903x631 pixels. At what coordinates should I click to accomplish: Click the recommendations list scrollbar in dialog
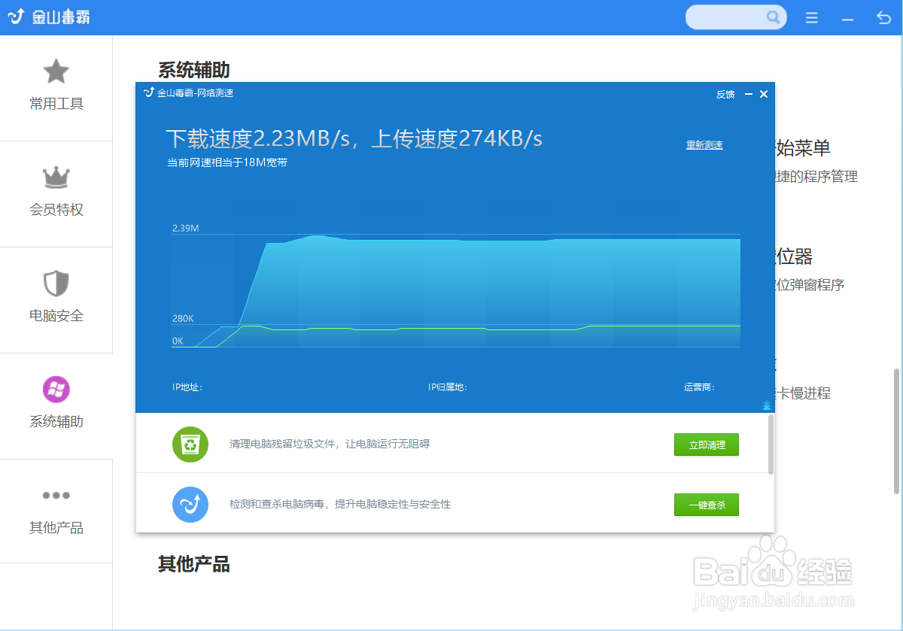coord(771,444)
